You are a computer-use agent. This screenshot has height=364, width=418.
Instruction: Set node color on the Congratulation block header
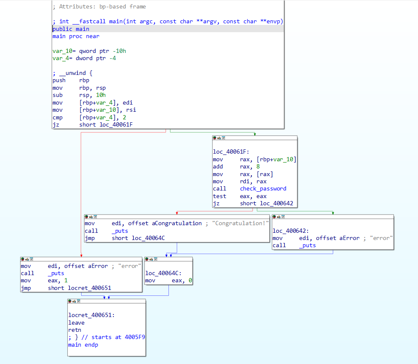(86, 217)
